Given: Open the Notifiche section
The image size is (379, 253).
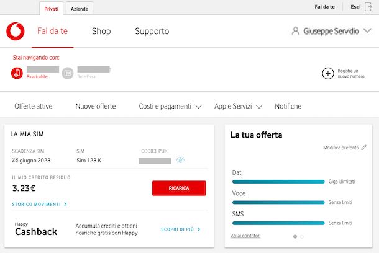Looking at the screenshot, I should tap(288, 106).
